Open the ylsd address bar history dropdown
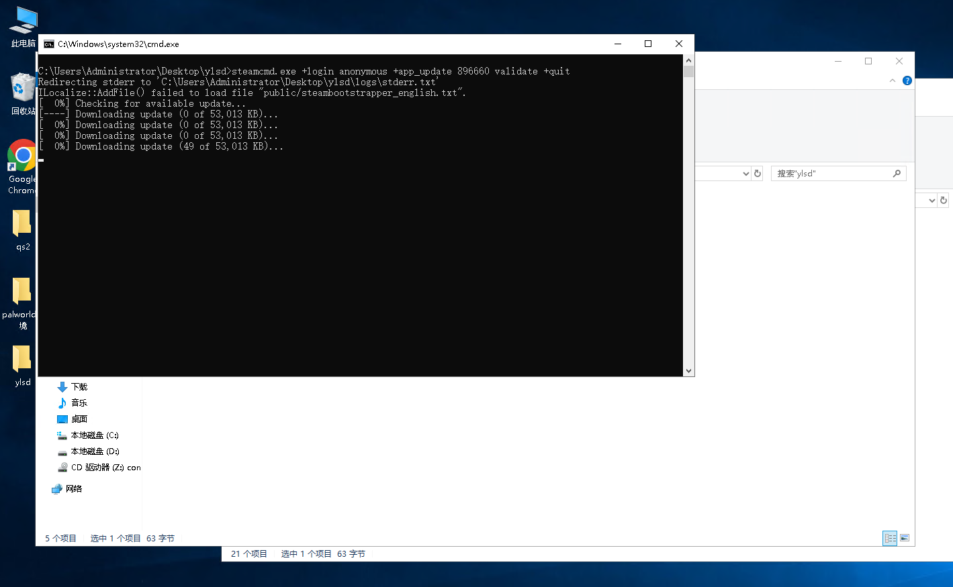 [745, 174]
